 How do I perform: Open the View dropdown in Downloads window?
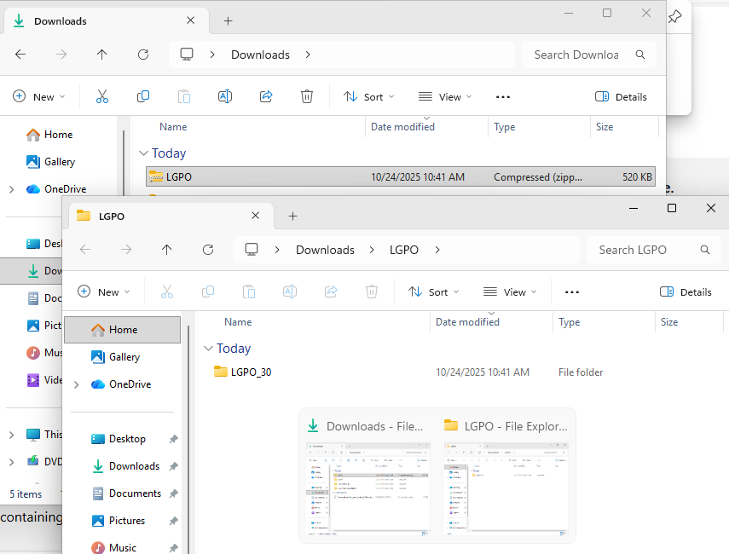point(445,96)
